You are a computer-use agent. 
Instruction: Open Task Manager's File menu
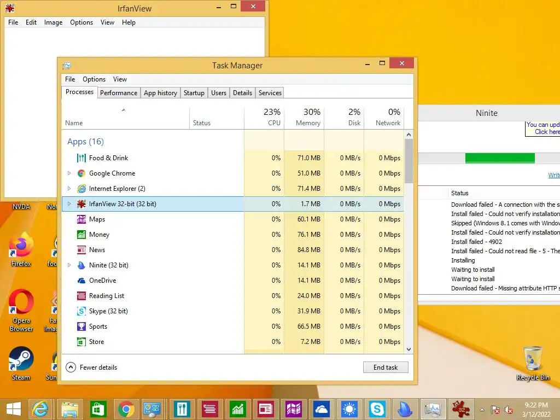point(70,79)
